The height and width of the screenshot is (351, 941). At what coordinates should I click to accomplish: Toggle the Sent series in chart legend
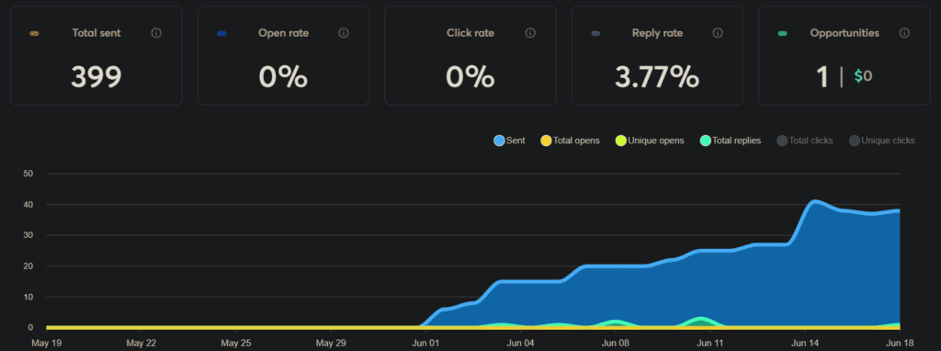click(x=509, y=141)
